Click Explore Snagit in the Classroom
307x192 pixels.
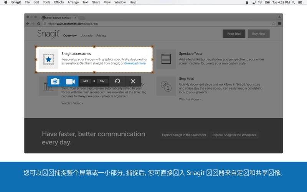click(184, 135)
